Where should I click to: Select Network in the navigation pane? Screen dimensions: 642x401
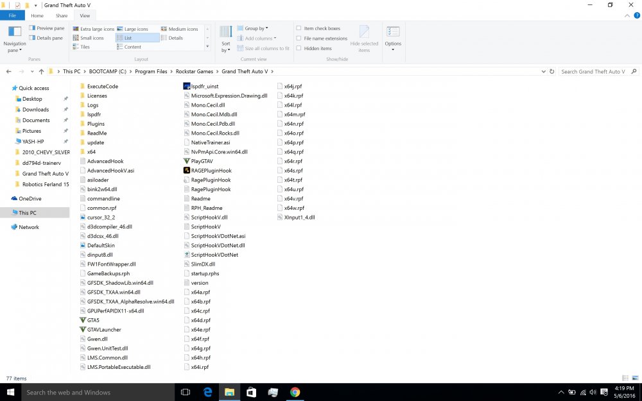click(x=25, y=227)
